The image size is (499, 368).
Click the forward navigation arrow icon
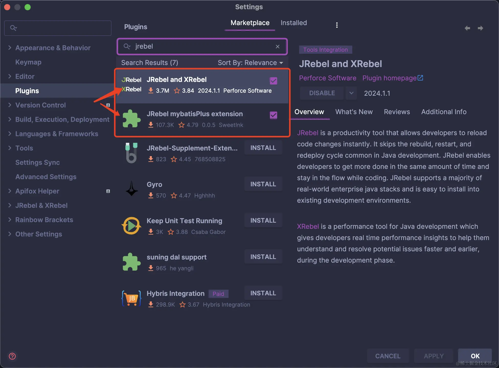pos(480,28)
